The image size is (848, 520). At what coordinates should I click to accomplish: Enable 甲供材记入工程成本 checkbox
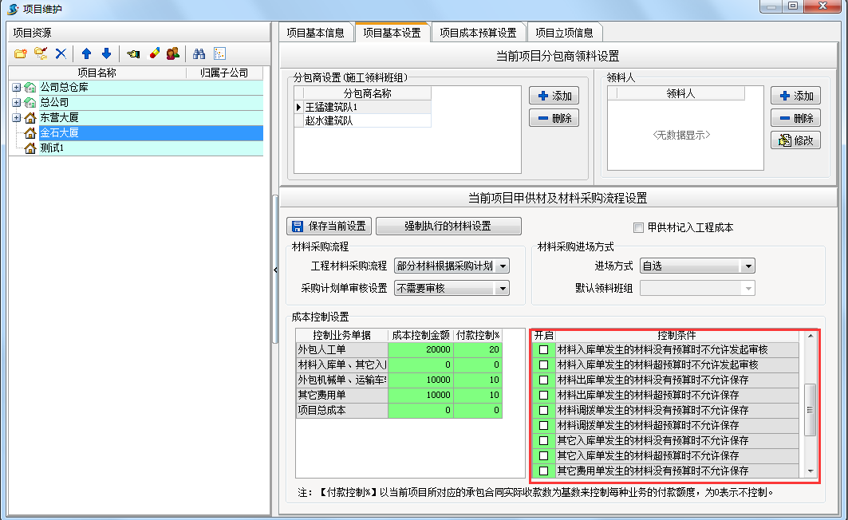tap(637, 227)
